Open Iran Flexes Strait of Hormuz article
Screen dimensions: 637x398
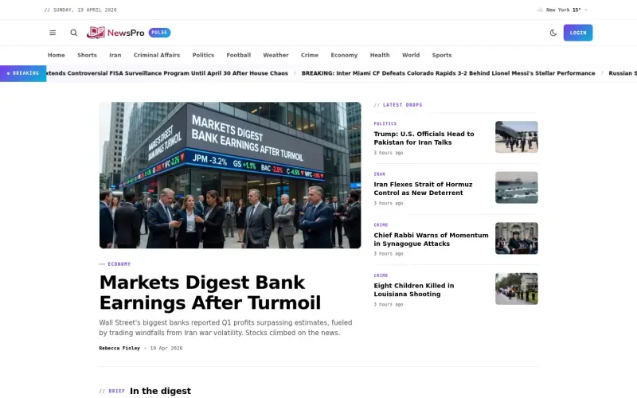(423, 189)
